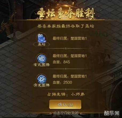This screenshot has height=118, width=122.
Task: Click the 玄武图腾 name label
Action: click(x=42, y=65)
